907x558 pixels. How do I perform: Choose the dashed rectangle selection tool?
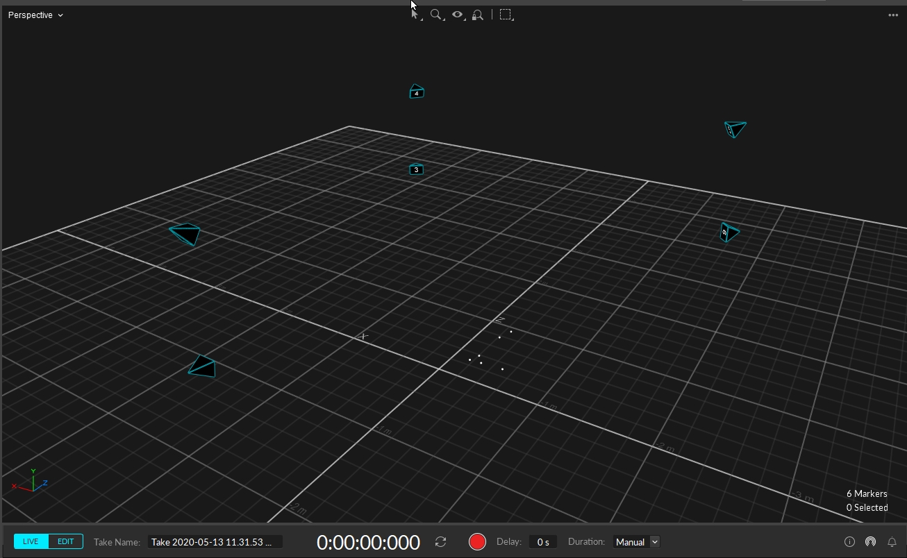click(x=506, y=15)
